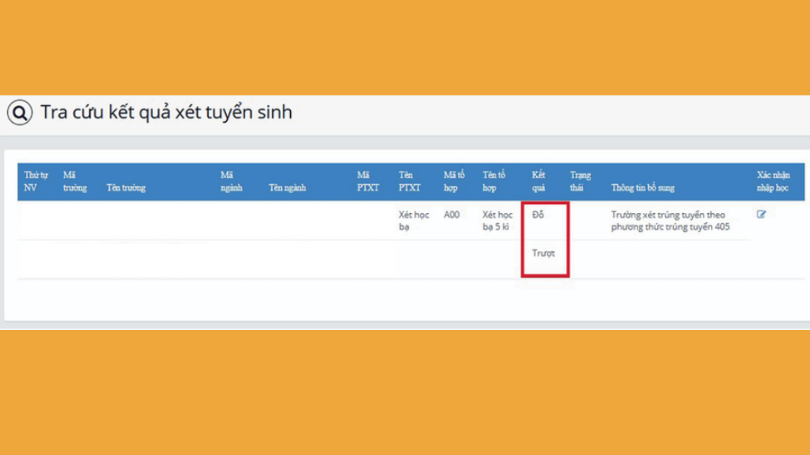Select the 'Thông tin bổ sung' column header

pos(643,188)
